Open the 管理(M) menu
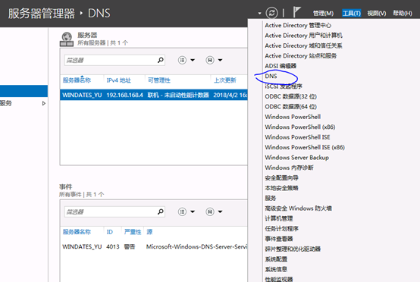 [323, 13]
